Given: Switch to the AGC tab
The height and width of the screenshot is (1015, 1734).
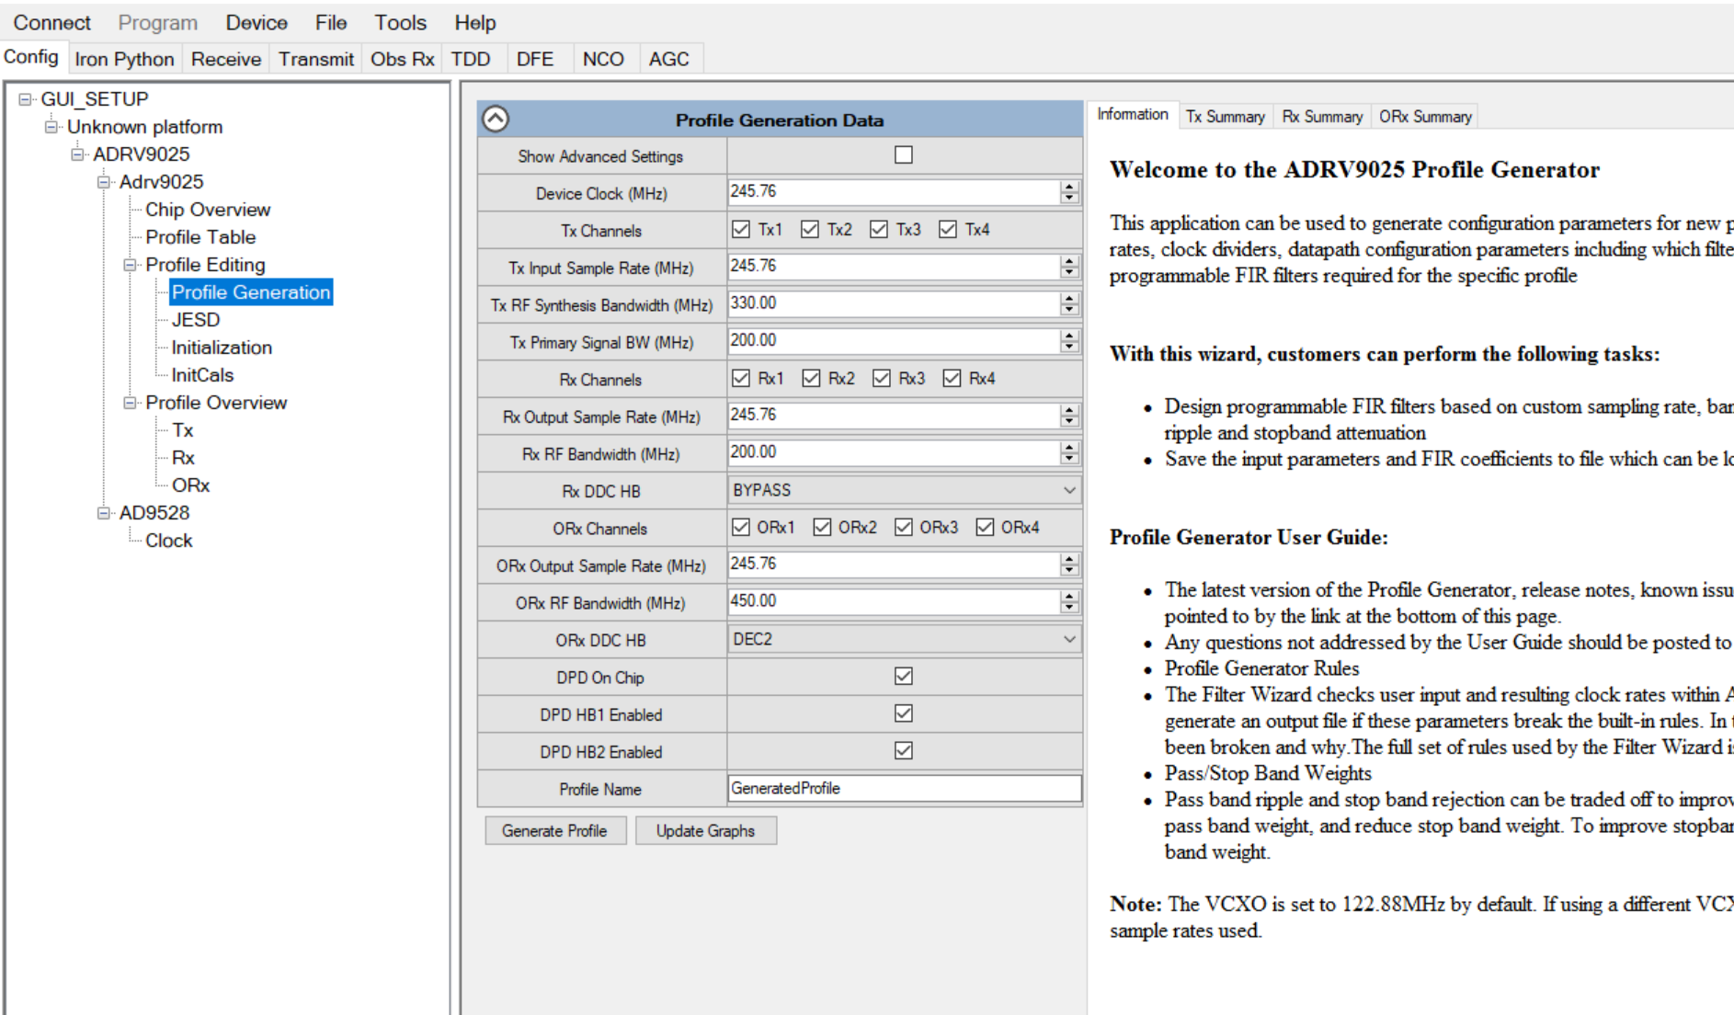Looking at the screenshot, I should (669, 59).
